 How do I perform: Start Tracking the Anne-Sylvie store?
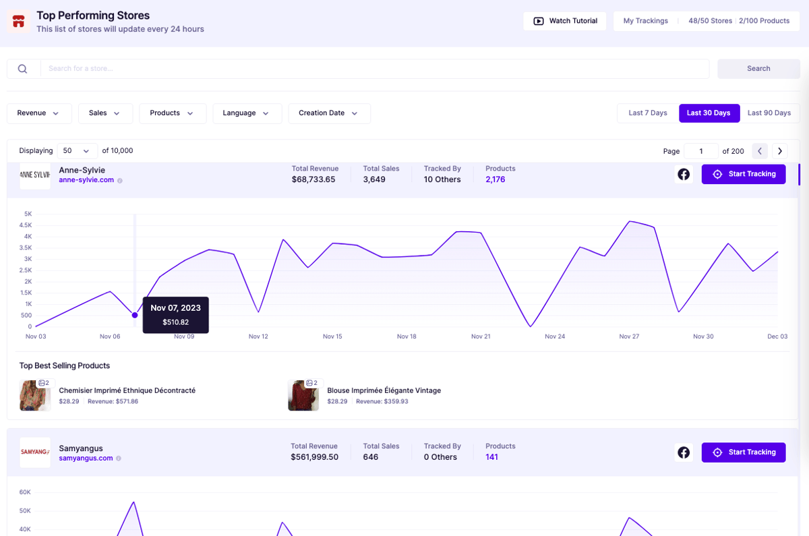click(744, 174)
